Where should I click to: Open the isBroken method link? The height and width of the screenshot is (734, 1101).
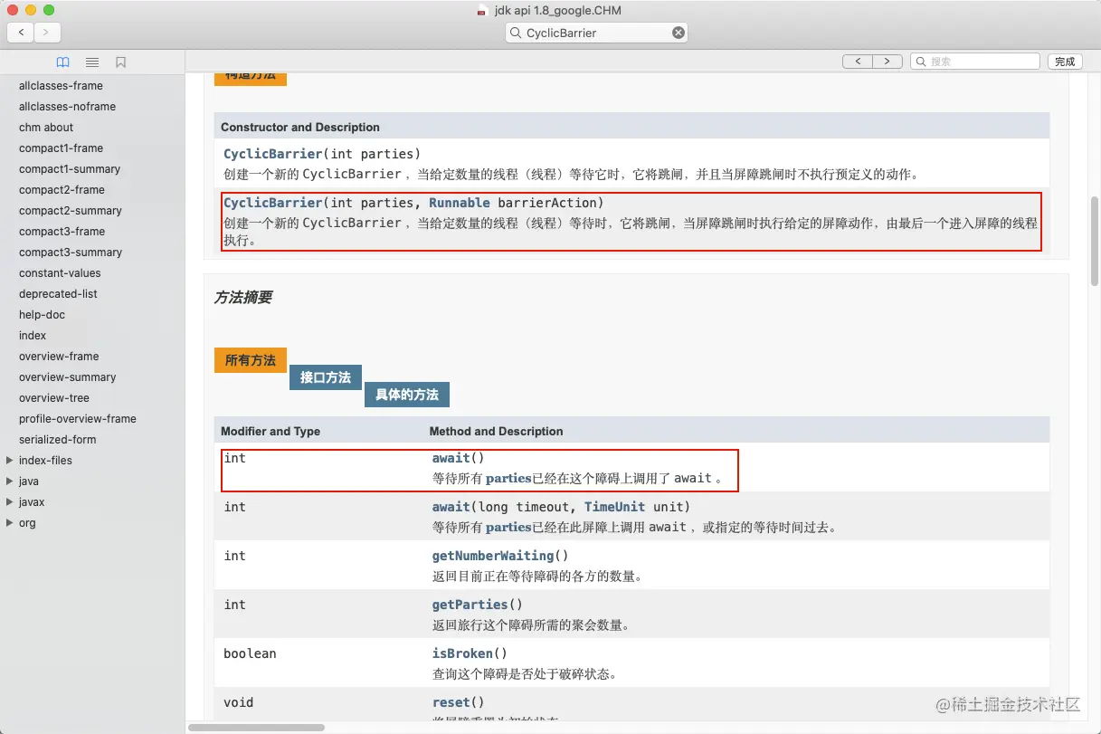[x=463, y=653]
